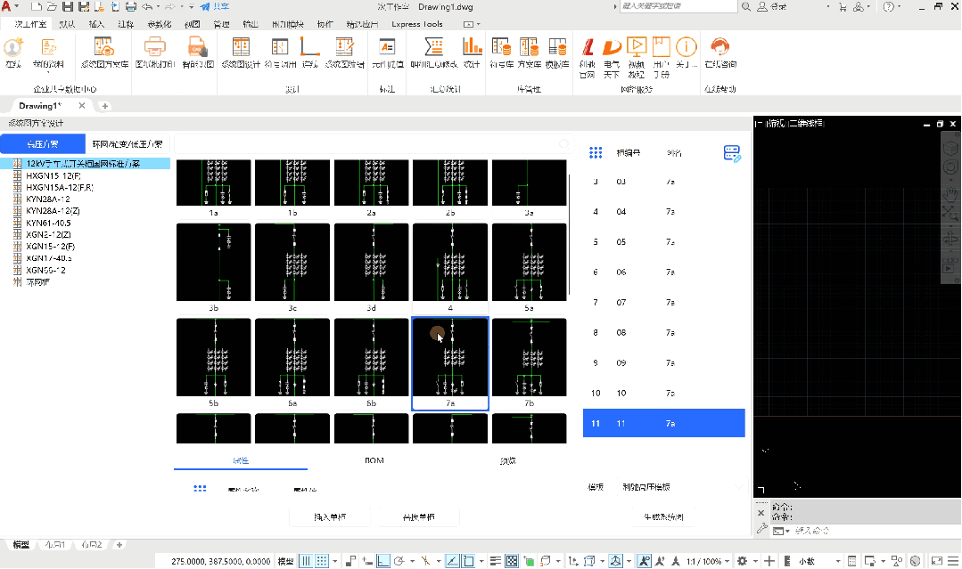Click the workspace gear icon in status bar
This screenshot has width=962, height=569.
[743, 561]
